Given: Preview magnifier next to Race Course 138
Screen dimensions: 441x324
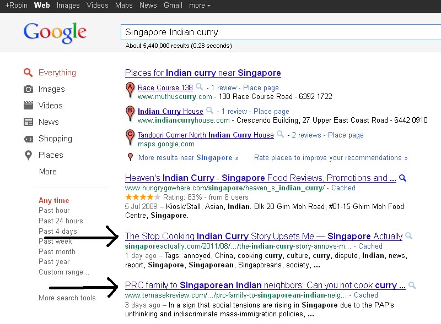Looking at the screenshot, I should [x=199, y=87].
